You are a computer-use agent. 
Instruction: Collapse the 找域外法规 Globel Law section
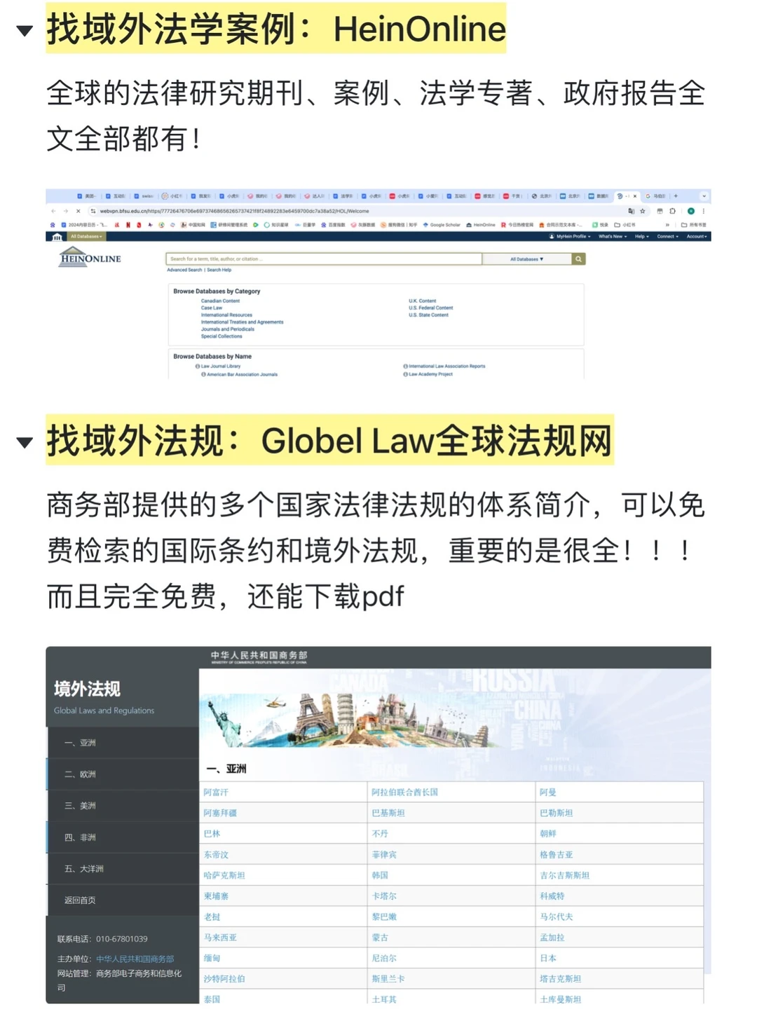coord(25,442)
